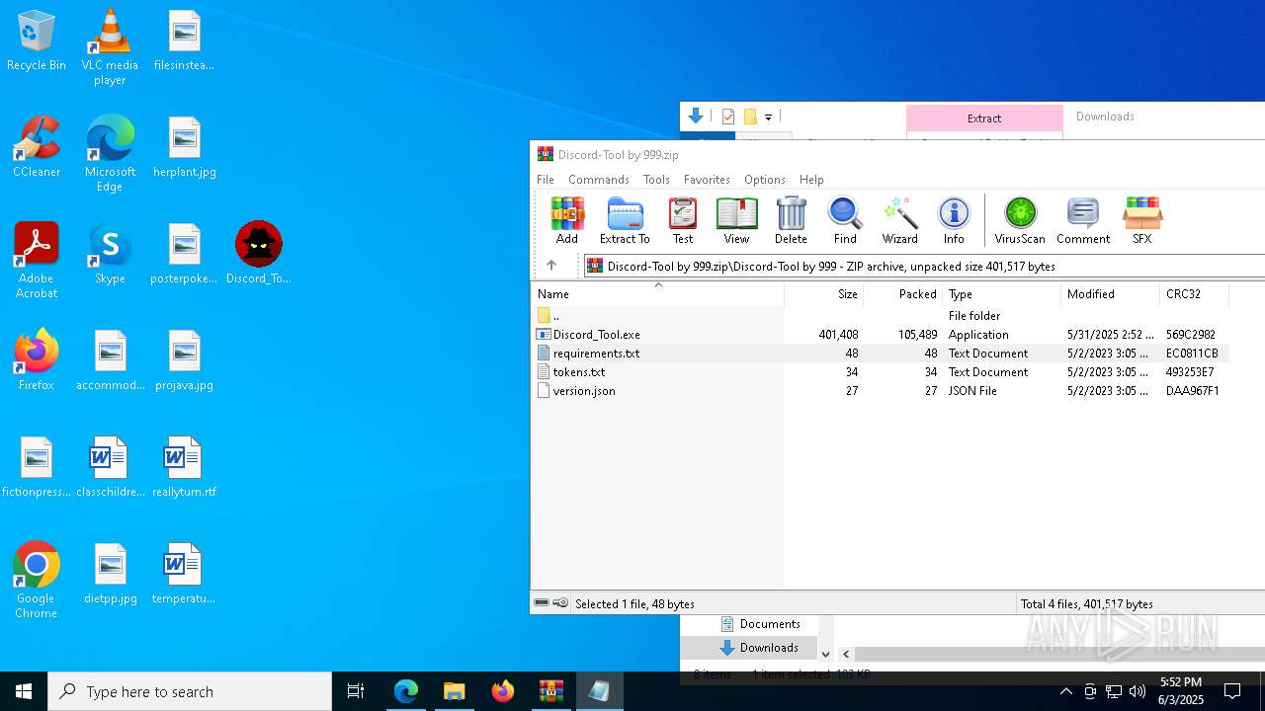The width and height of the screenshot is (1265, 711).
Task: Click the Skype desktop icon
Action: pyautogui.click(x=110, y=254)
